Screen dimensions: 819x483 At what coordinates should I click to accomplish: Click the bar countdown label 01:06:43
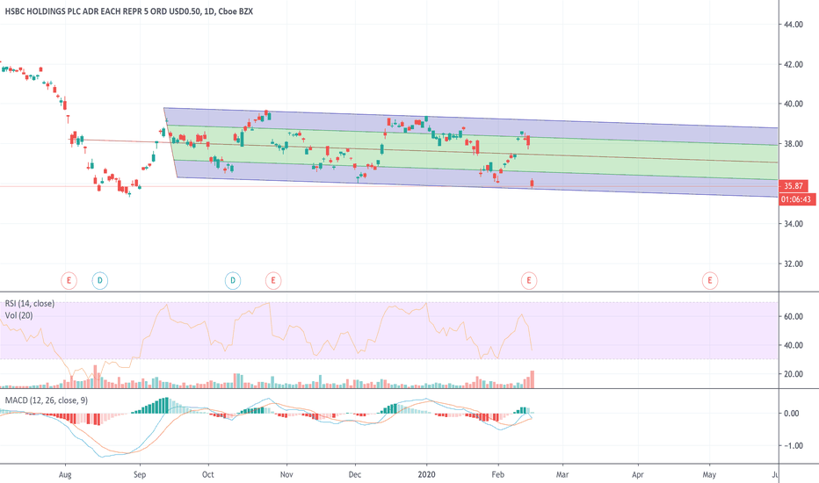coord(797,199)
